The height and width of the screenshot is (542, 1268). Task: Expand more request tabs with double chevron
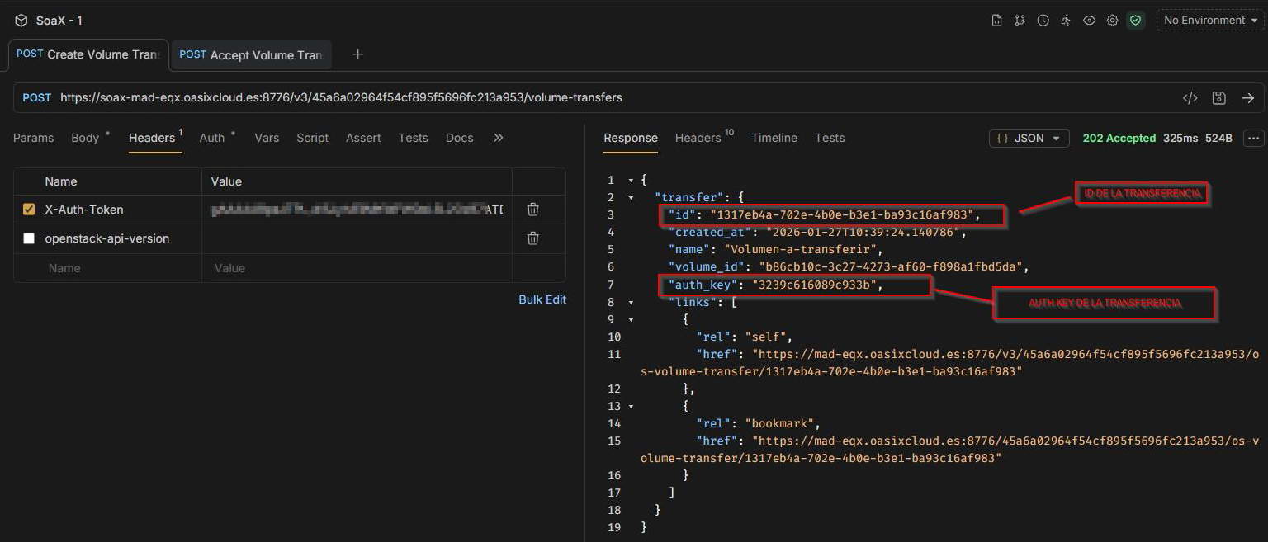pos(498,138)
